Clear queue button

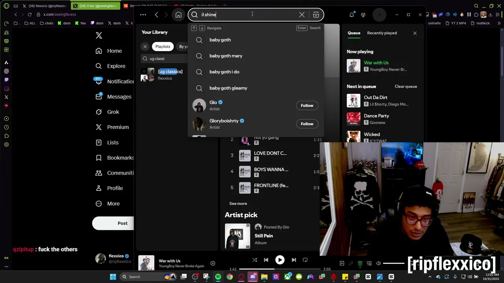(406, 86)
